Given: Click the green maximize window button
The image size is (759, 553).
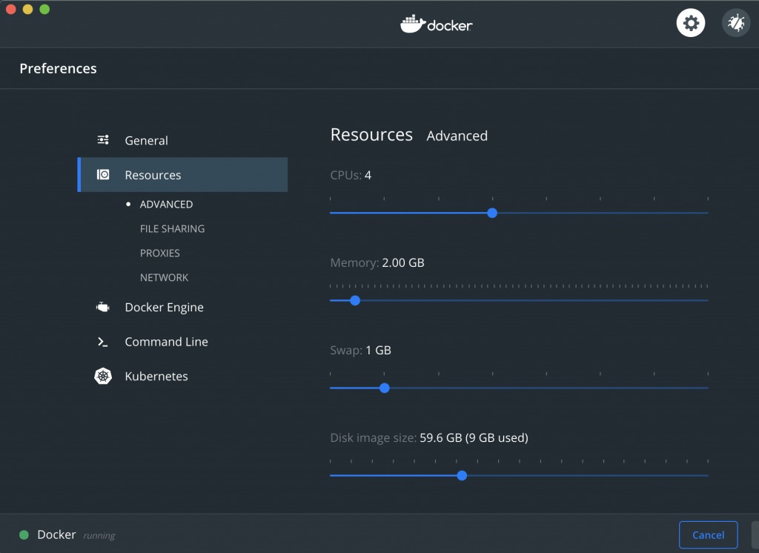Looking at the screenshot, I should (44, 9).
